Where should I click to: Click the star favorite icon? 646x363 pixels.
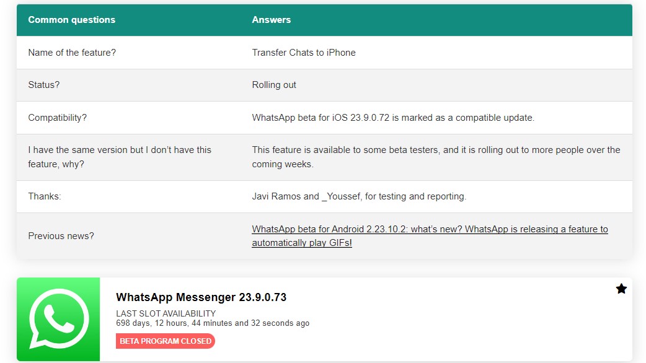(621, 289)
